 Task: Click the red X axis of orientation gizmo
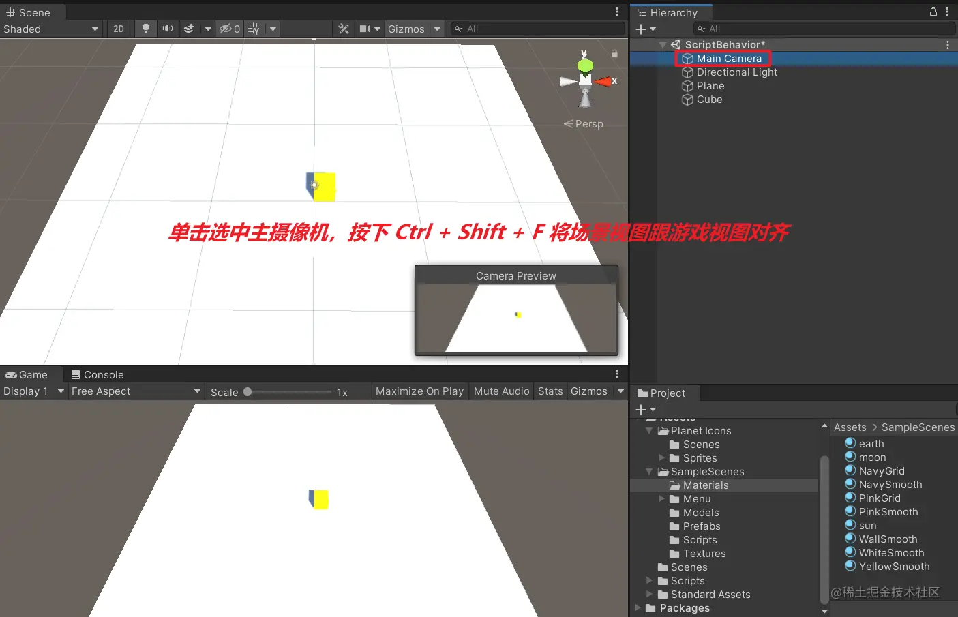[603, 82]
